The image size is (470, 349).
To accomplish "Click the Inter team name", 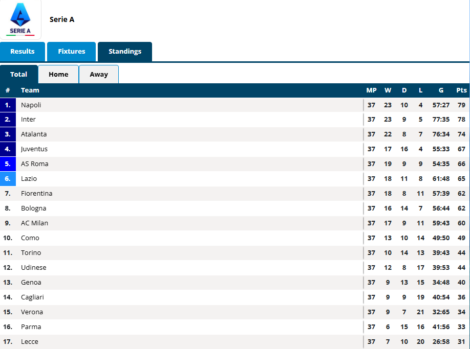I will [28, 120].
